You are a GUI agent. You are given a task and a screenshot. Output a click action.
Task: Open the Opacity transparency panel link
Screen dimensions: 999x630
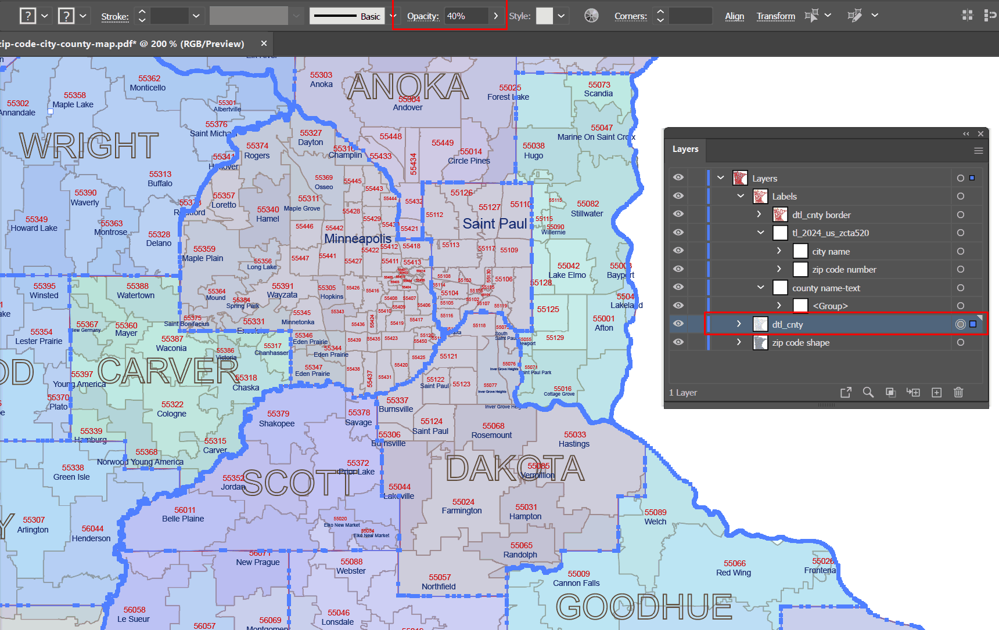[x=423, y=16]
